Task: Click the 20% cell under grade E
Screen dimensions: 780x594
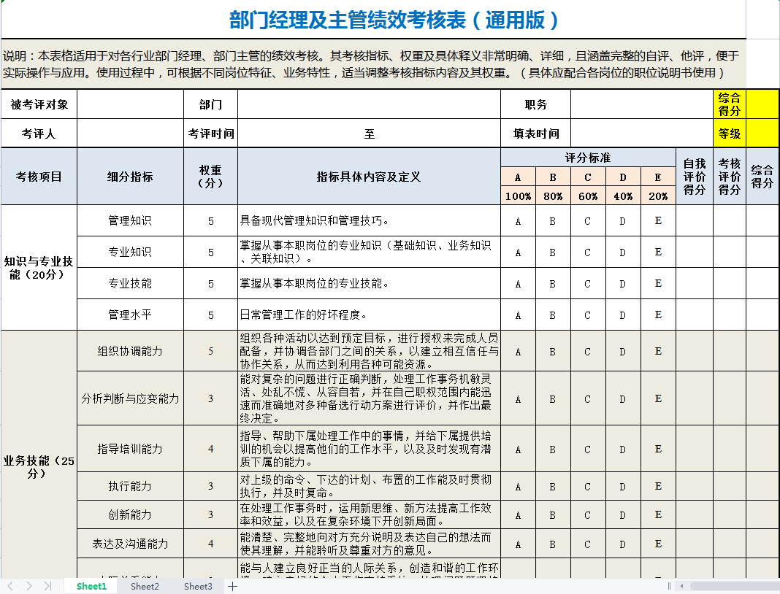Action: tap(658, 196)
